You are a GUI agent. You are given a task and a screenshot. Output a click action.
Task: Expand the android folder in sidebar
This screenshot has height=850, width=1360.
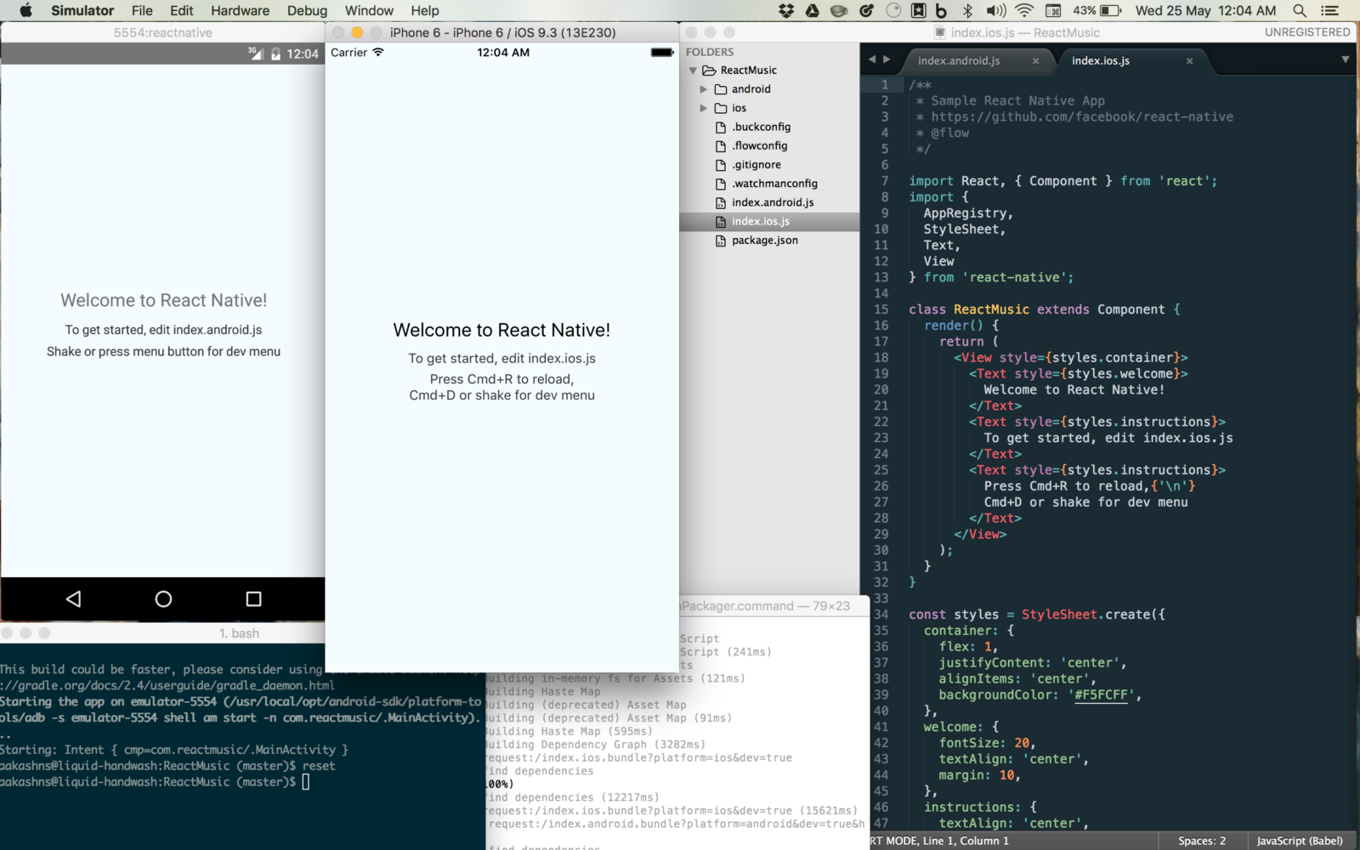point(703,89)
